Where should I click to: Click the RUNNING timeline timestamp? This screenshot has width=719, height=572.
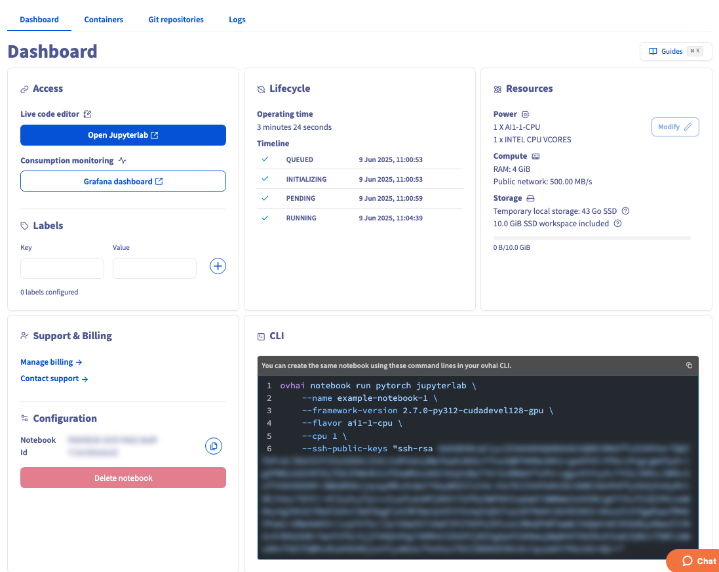(x=391, y=218)
